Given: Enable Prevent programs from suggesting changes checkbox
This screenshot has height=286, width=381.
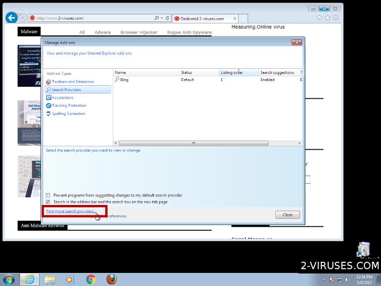Looking at the screenshot, I should click(x=48, y=195).
